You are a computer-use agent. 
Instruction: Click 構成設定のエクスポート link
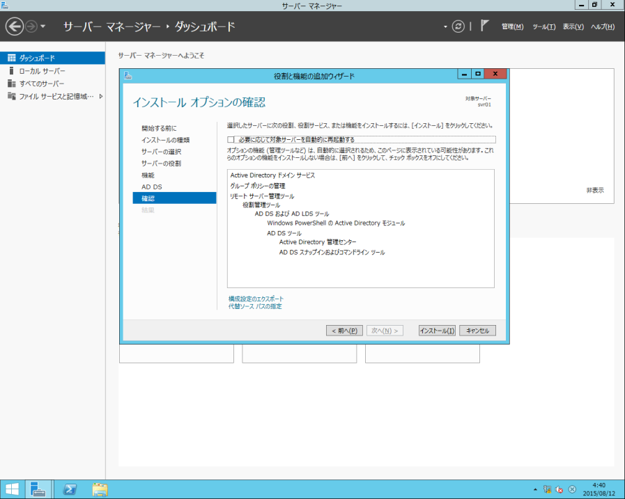click(256, 299)
